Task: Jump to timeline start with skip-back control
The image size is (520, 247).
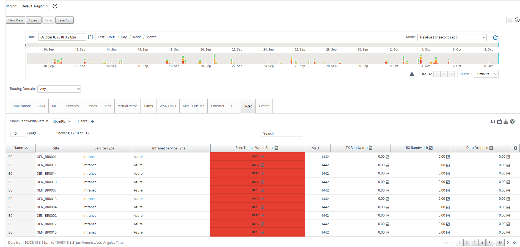Action: click(x=424, y=74)
